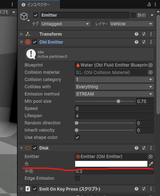Open the Collision category dropdown

[x=114, y=80]
